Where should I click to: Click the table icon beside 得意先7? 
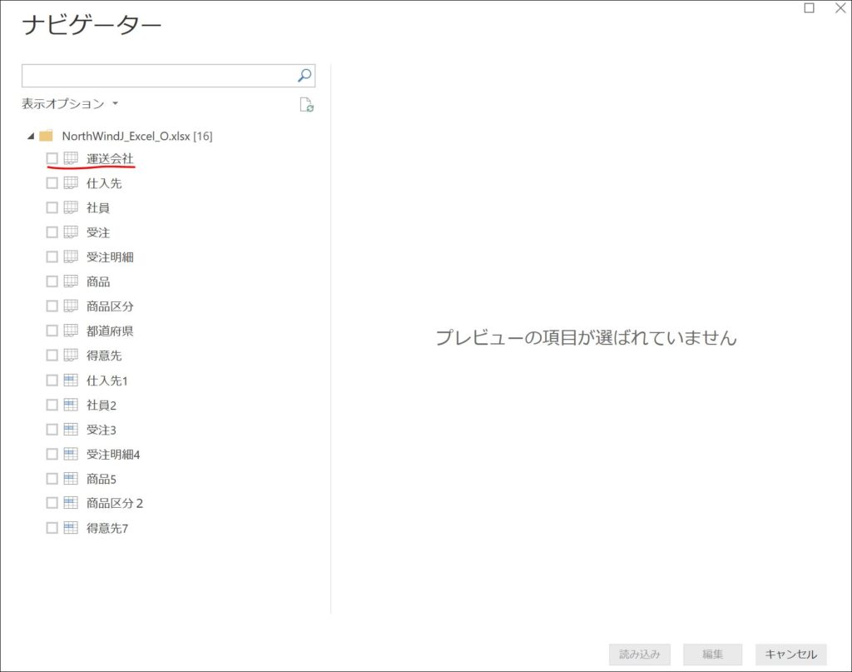71,528
